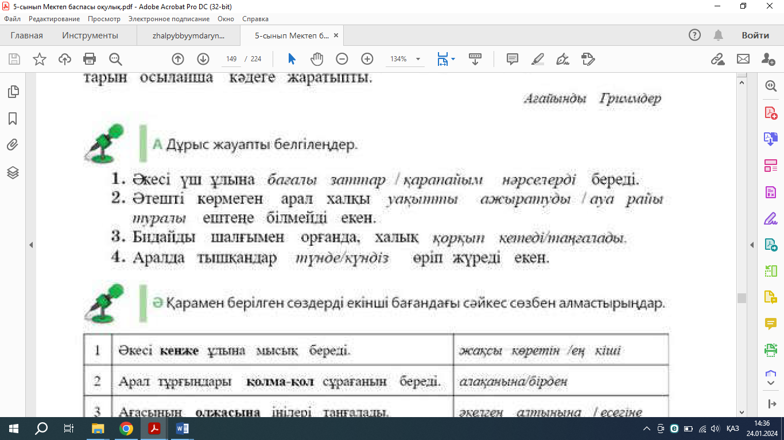784x440 pixels.
Task: Click the Войти sign-in button
Action: click(755, 36)
